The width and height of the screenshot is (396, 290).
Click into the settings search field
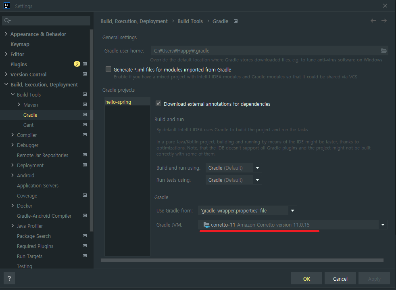(46, 21)
